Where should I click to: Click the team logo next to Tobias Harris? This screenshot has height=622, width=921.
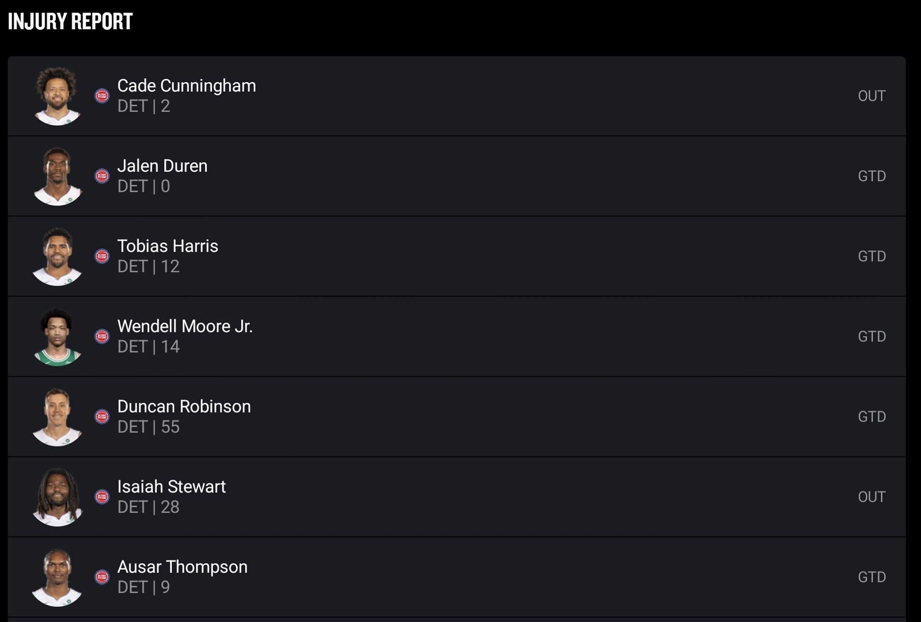coord(102,256)
